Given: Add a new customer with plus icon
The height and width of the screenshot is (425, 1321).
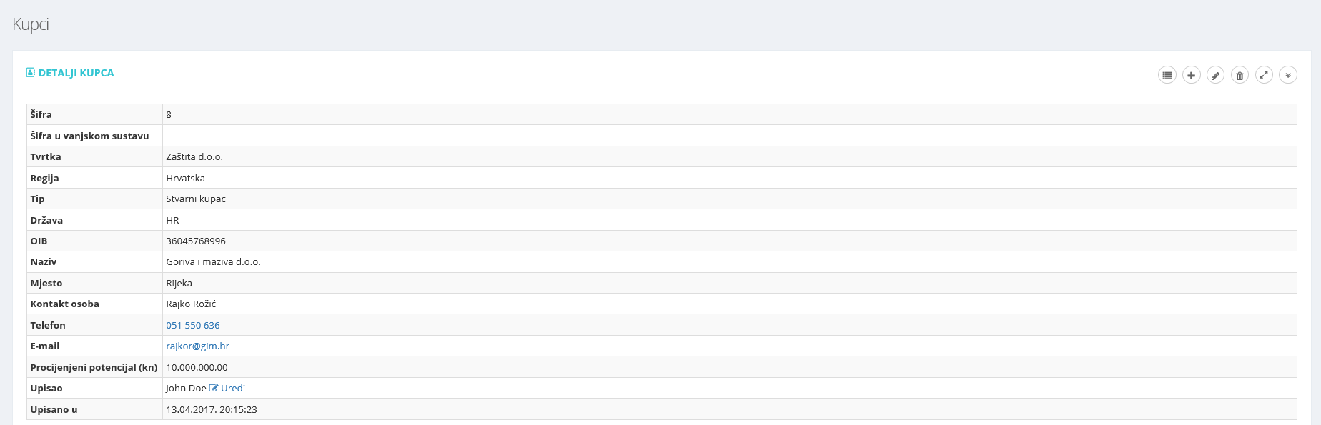Looking at the screenshot, I should (1192, 75).
